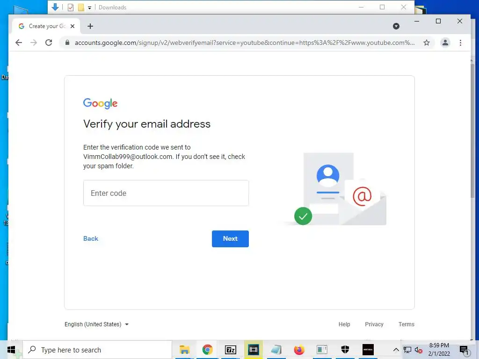
Task: Open the Privacy link in the footer
Action: tap(374, 324)
